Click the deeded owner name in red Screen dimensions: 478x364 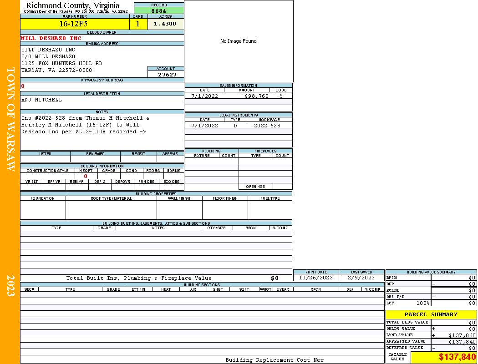coord(51,38)
